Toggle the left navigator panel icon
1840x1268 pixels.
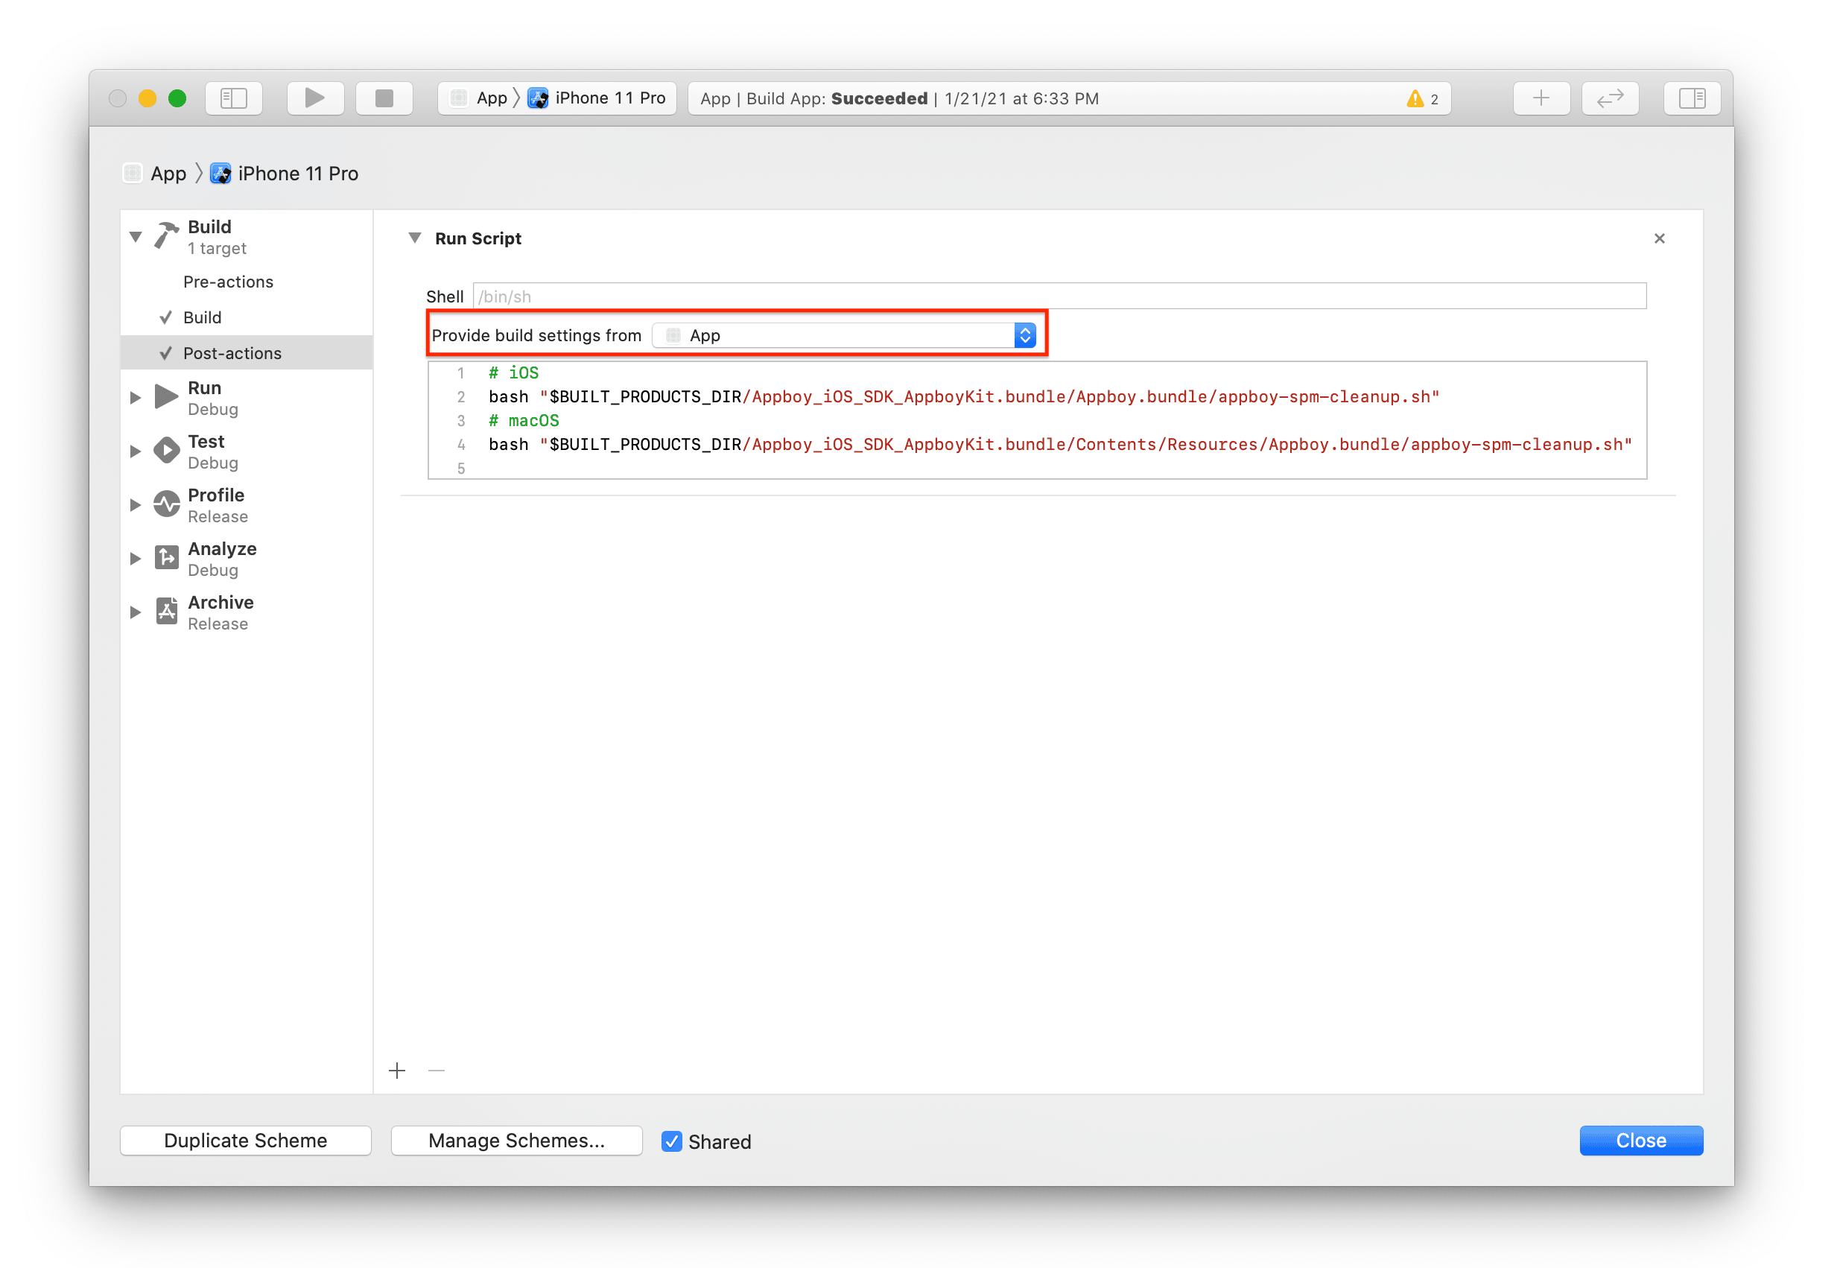point(234,98)
